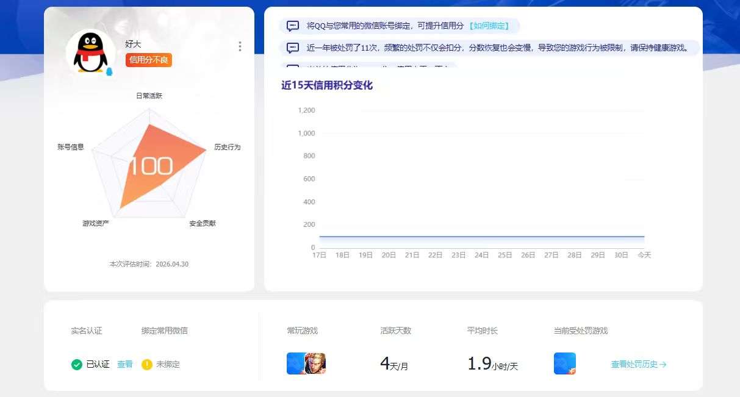This screenshot has width=740, height=397.
Task: Click 查看 link next to 已认证
Action: 125,364
